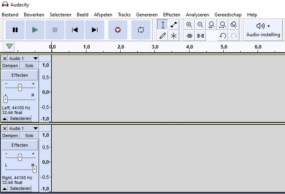
Task: Open the Selecteren menu
Action: [60, 15]
